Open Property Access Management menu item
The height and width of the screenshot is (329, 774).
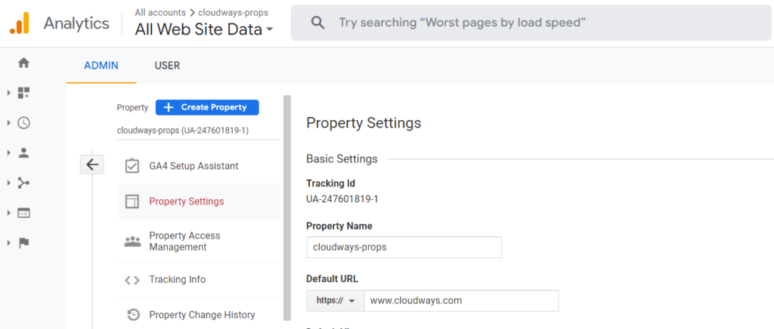pos(199,241)
